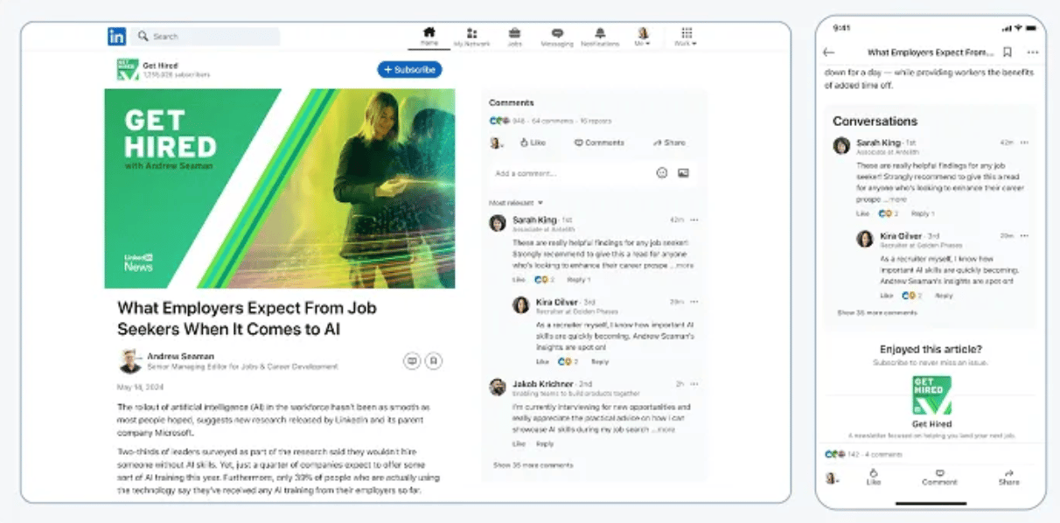
Task: Expand the Work apps grid dropdown
Action: coord(686,37)
